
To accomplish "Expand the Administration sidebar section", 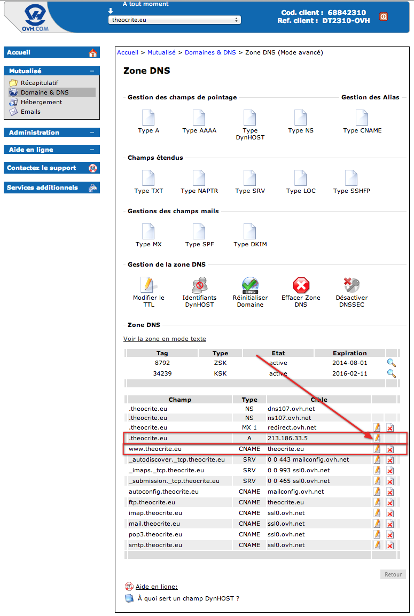I will pyautogui.click(x=92, y=133).
